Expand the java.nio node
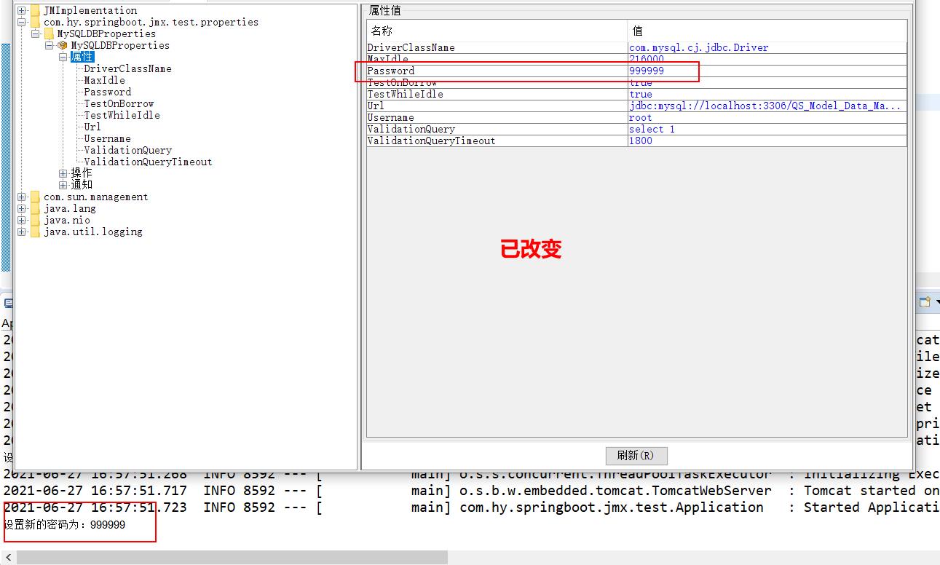Viewport: 940px width, 565px height. pyautogui.click(x=22, y=221)
